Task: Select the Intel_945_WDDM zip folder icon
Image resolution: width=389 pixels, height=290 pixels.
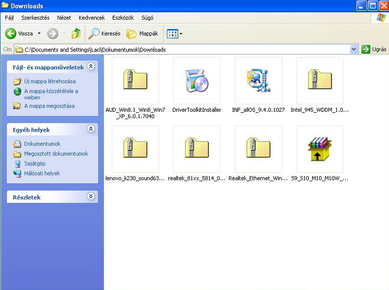Action: point(320,80)
